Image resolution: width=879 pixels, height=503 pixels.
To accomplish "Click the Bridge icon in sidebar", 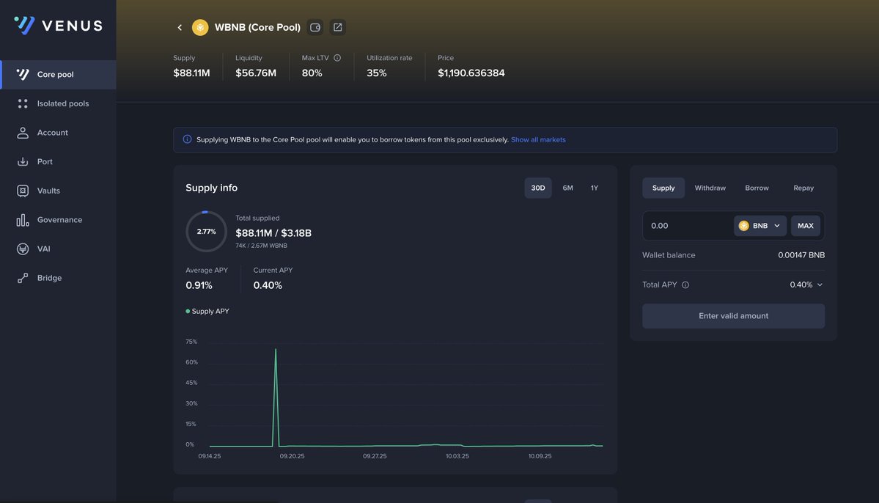I will [x=23, y=278].
